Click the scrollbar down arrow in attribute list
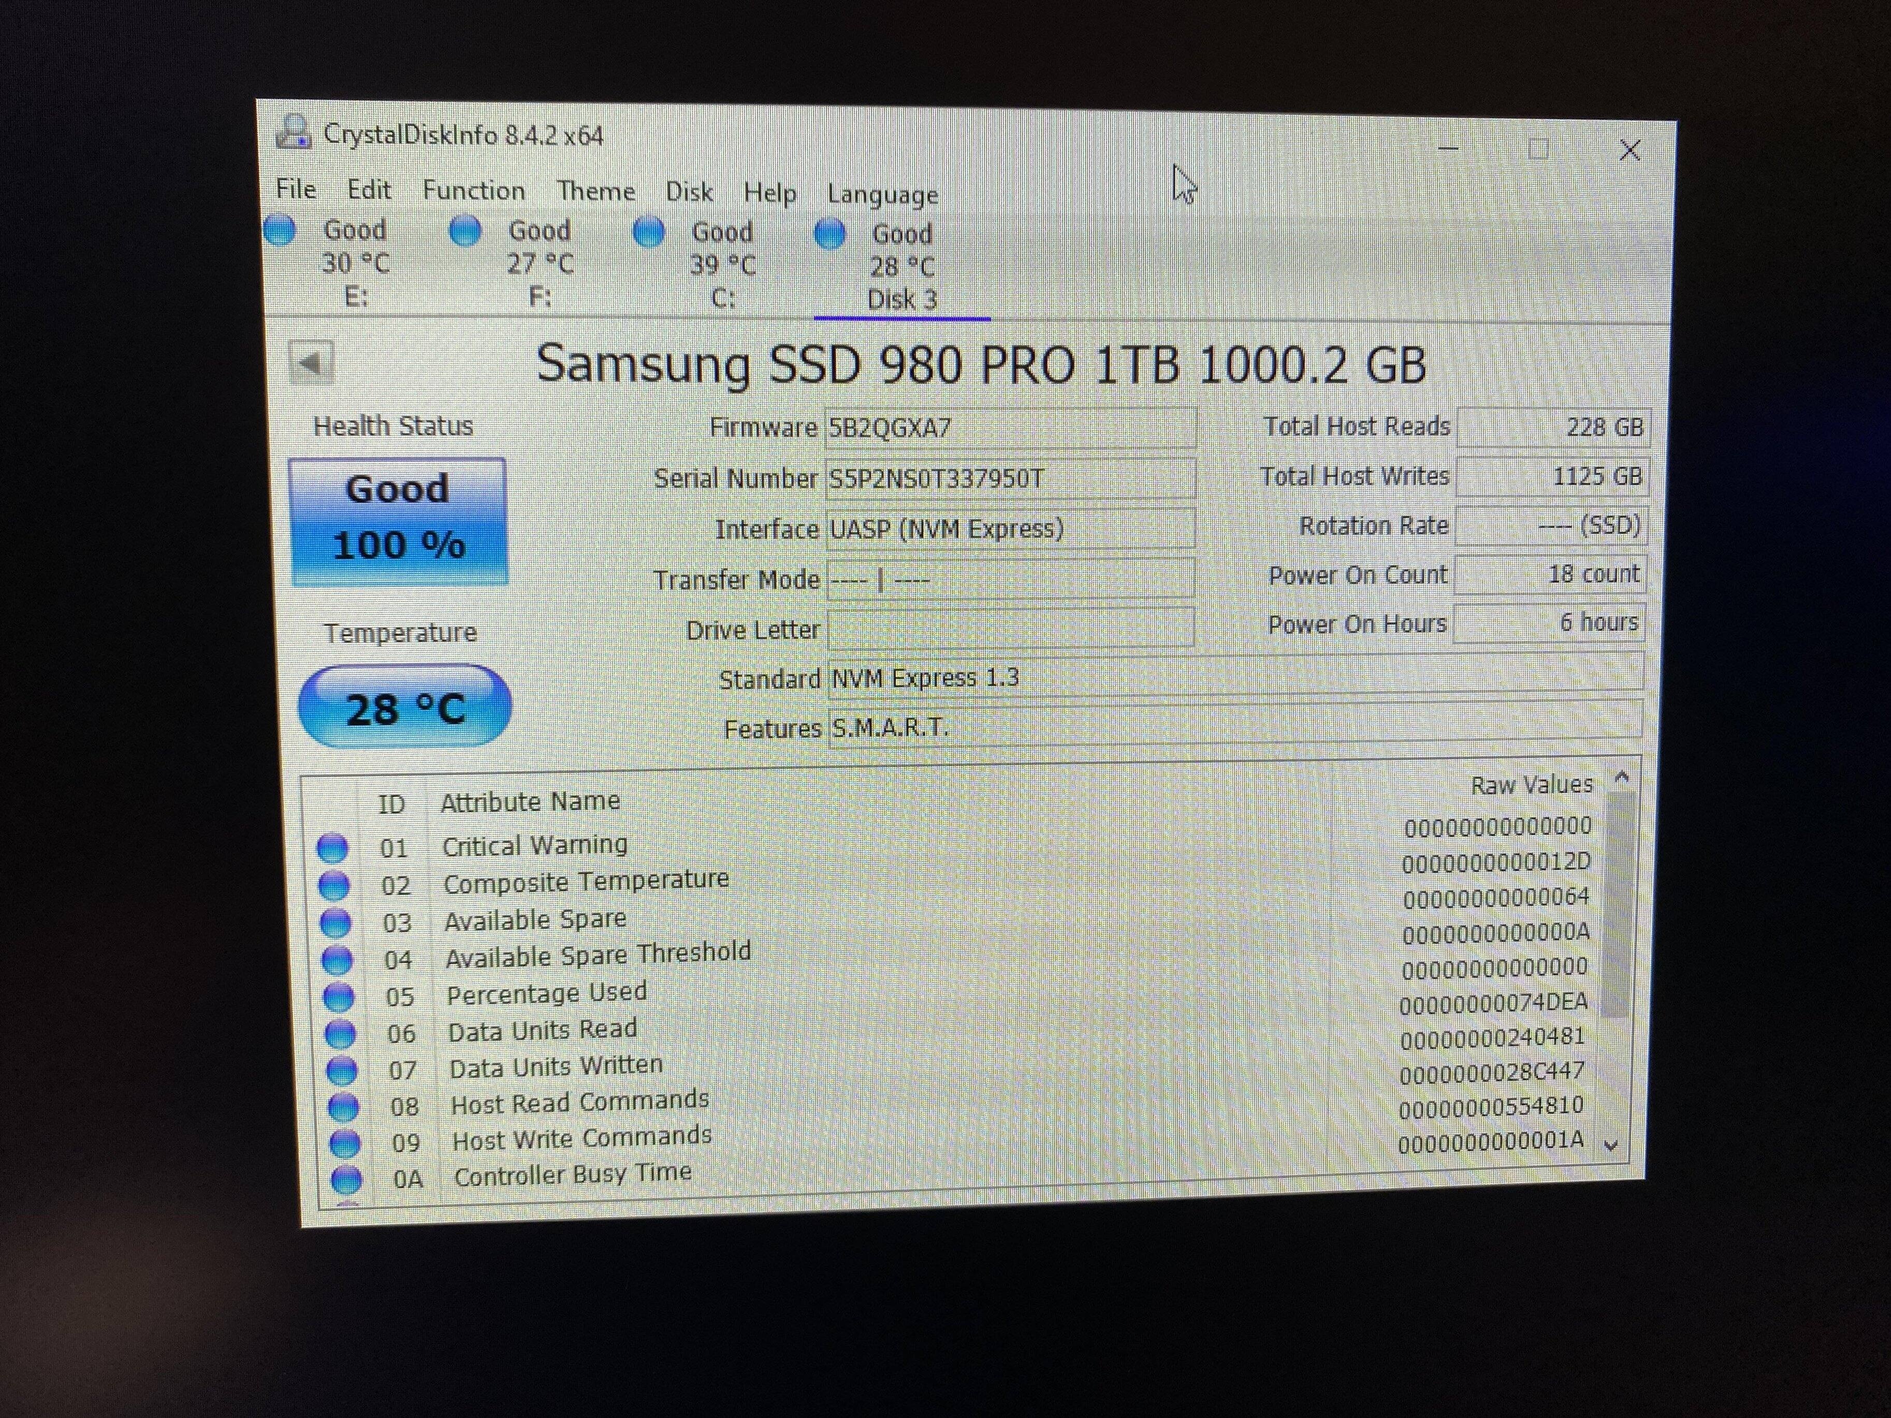The image size is (1891, 1418). [1611, 1145]
